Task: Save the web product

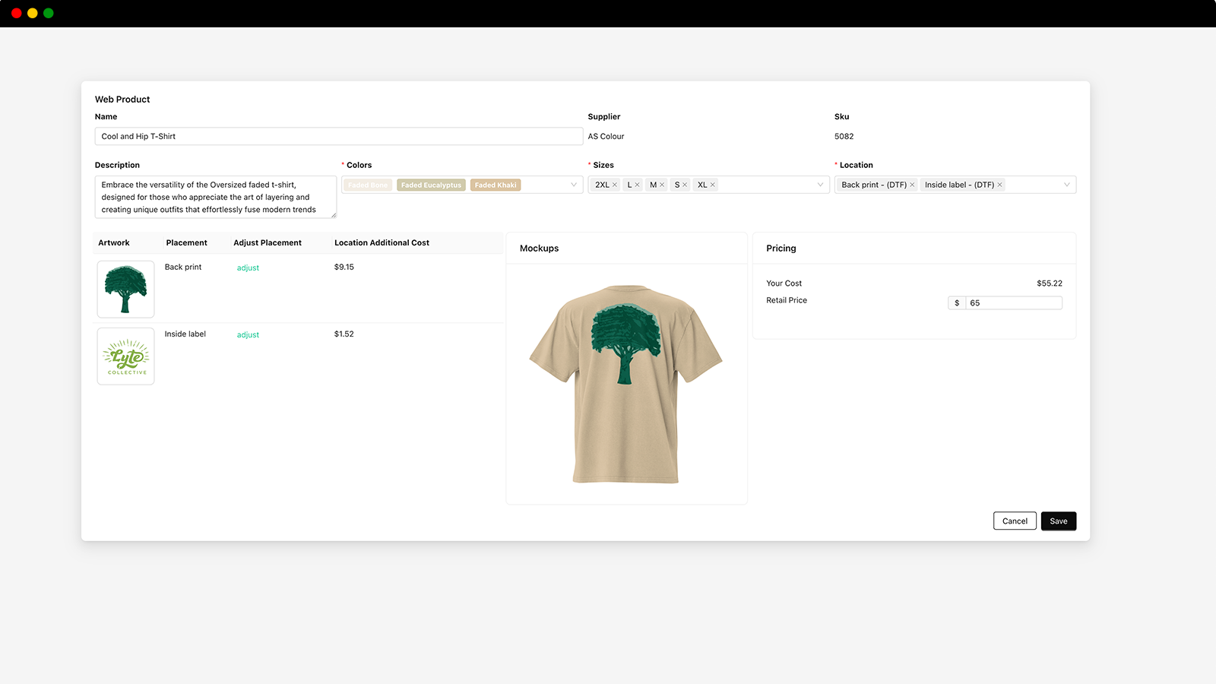Action: pos(1058,521)
